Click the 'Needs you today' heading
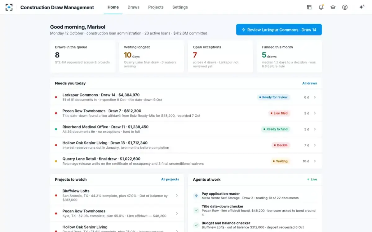 [x=70, y=83]
